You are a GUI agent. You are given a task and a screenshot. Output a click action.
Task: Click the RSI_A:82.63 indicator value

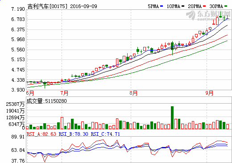[x=41, y=134]
